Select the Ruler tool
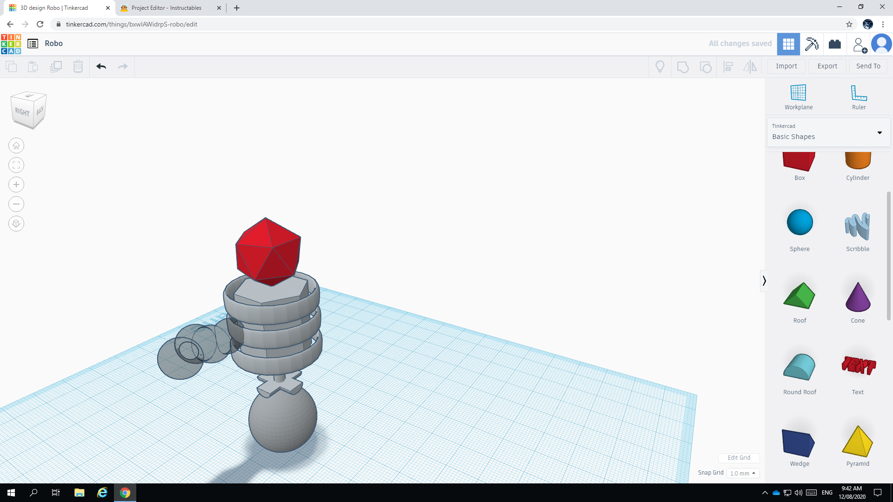This screenshot has height=502, width=893. point(859,97)
